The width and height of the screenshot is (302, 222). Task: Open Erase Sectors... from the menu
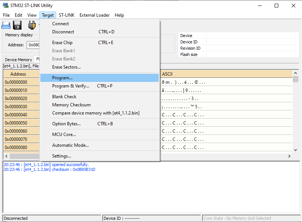point(100,67)
